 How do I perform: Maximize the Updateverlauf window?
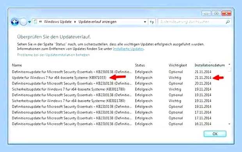(x=216, y=13)
